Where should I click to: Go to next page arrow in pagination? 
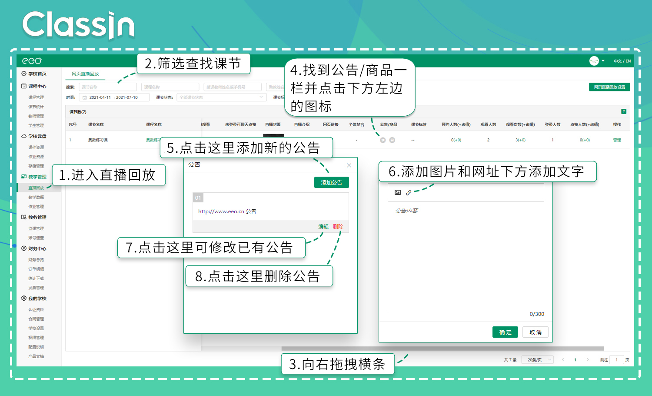pyautogui.click(x=588, y=359)
